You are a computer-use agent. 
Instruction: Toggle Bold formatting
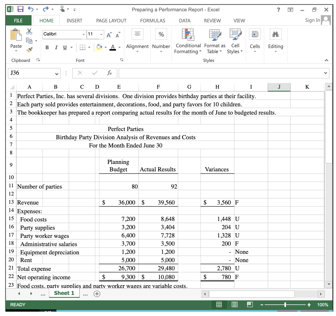point(47,48)
